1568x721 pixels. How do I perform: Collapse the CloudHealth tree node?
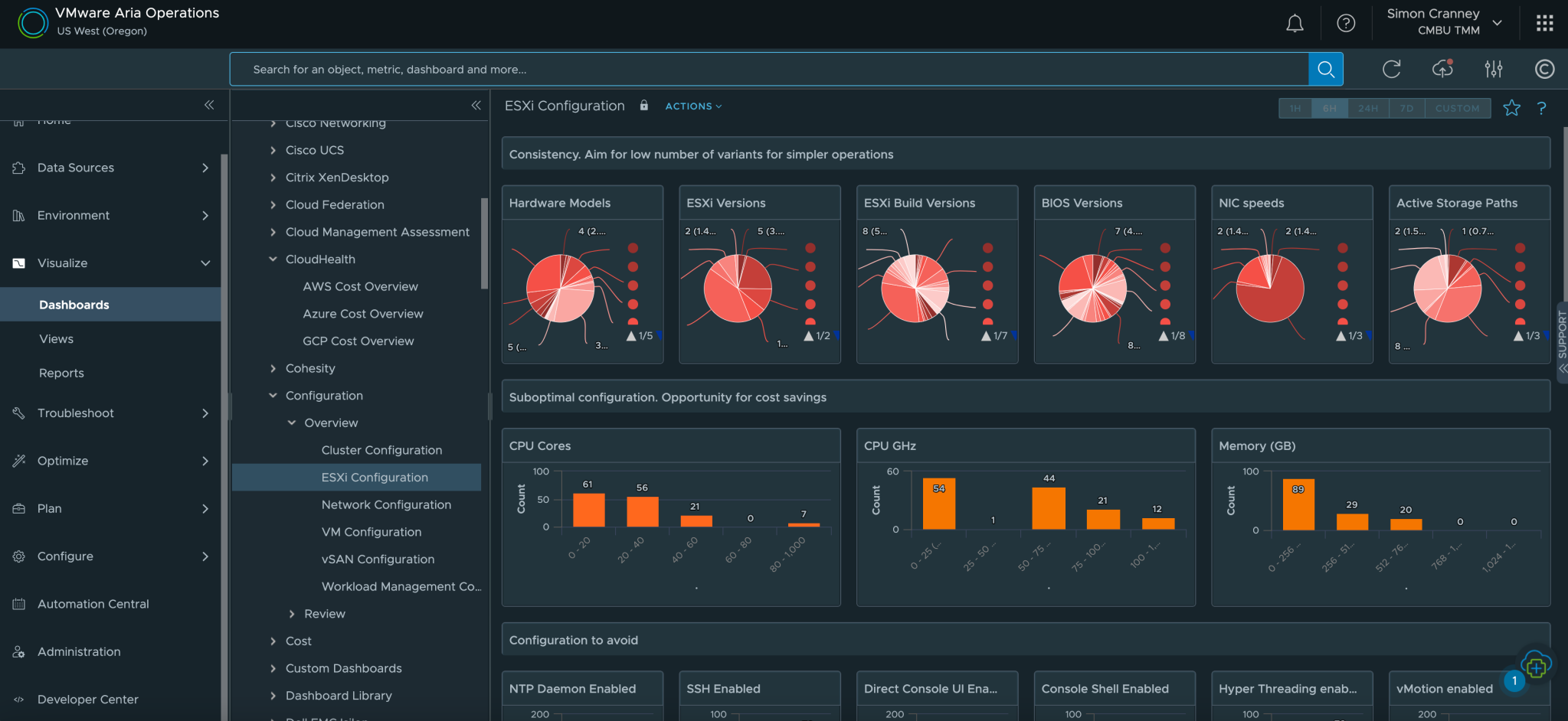tap(273, 259)
